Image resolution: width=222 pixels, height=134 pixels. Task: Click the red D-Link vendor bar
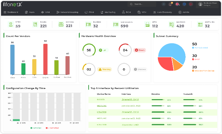coord(45,59)
